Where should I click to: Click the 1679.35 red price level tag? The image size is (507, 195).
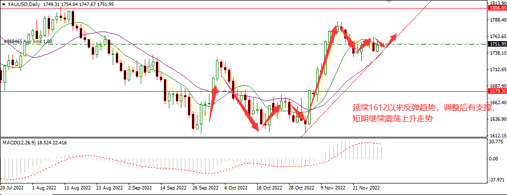tap(497, 92)
